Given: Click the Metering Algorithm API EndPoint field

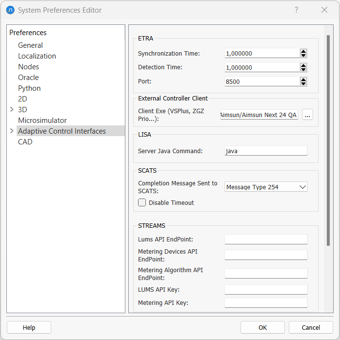Looking at the screenshot, I should 266,274.
